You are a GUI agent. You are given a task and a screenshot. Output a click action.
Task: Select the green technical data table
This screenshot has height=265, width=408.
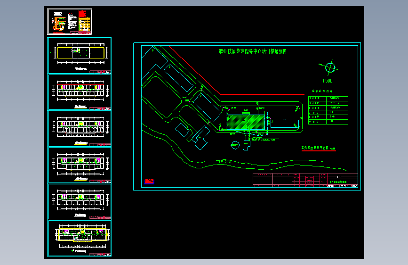[x=328, y=110]
